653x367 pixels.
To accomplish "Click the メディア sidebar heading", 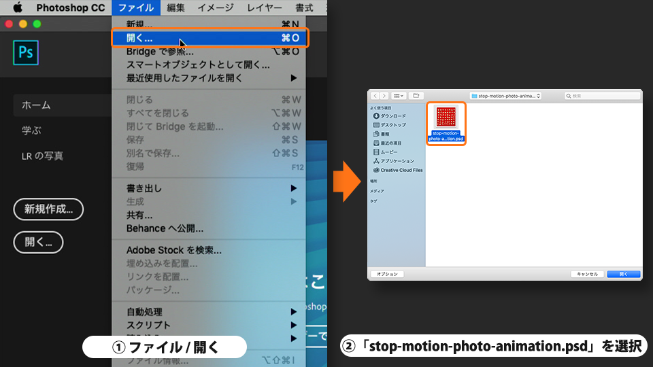I will click(377, 191).
